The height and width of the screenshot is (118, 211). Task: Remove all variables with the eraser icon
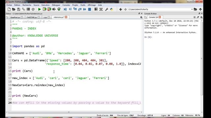198,17
